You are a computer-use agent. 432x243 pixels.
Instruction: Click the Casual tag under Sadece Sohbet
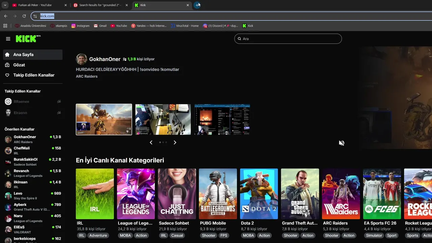[x=177, y=236]
